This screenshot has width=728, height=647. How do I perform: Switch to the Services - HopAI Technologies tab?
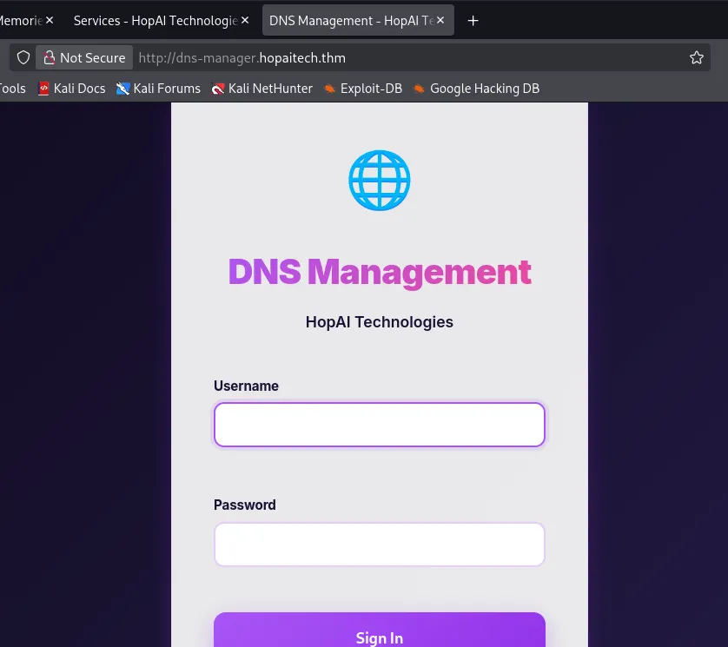click(152, 21)
